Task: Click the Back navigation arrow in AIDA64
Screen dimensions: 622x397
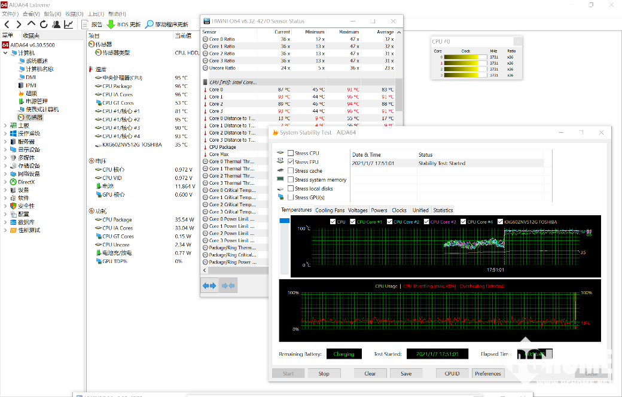Action: 7,25
